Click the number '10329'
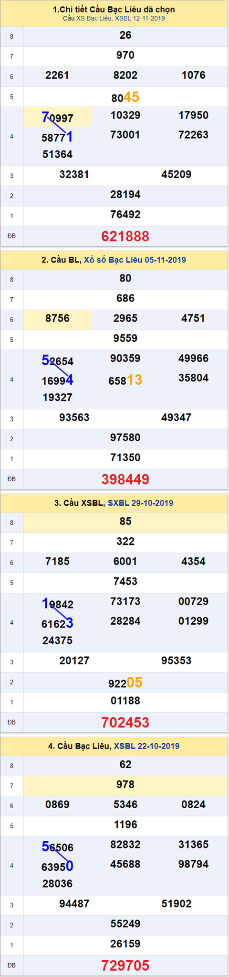The width and height of the screenshot is (229, 977). tap(125, 115)
